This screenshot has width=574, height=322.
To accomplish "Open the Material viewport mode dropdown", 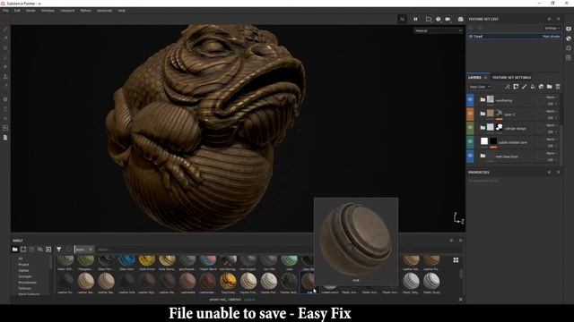I will click(x=439, y=30).
